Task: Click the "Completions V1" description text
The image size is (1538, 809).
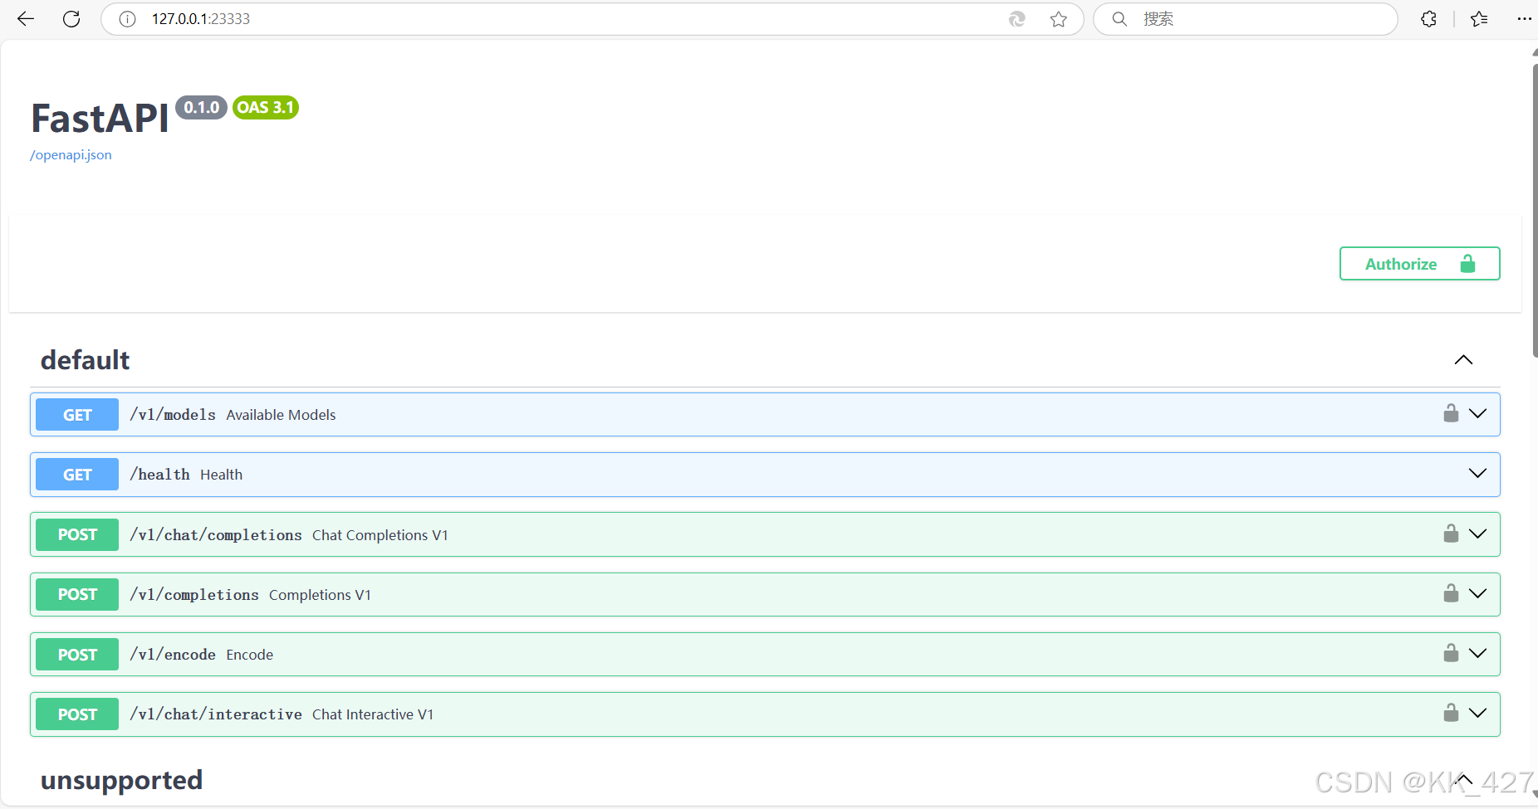Action: point(320,595)
